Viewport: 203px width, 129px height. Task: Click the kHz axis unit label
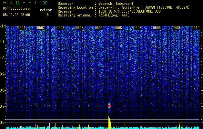pyautogui.click(x=3, y=26)
